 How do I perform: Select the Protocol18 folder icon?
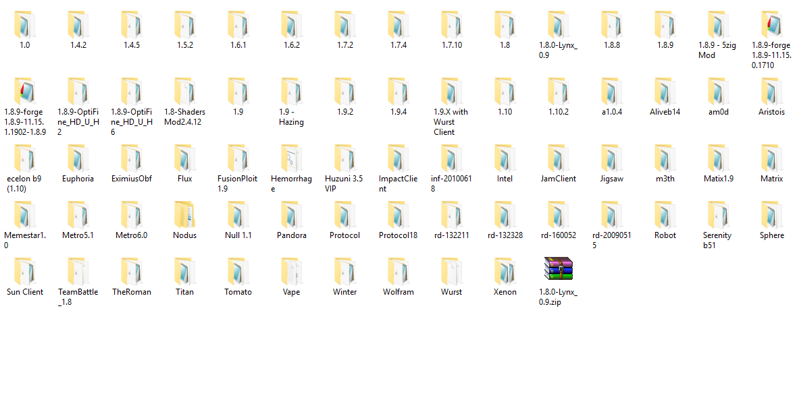point(398,214)
